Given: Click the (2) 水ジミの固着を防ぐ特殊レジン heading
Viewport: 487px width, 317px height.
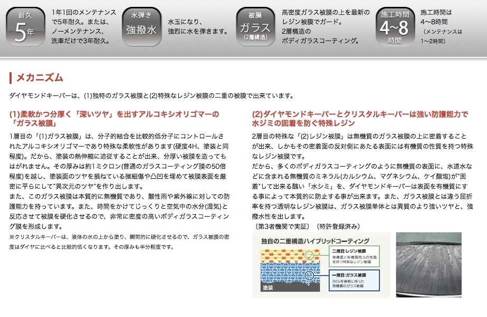Looking at the screenshot, I should pos(360,118).
